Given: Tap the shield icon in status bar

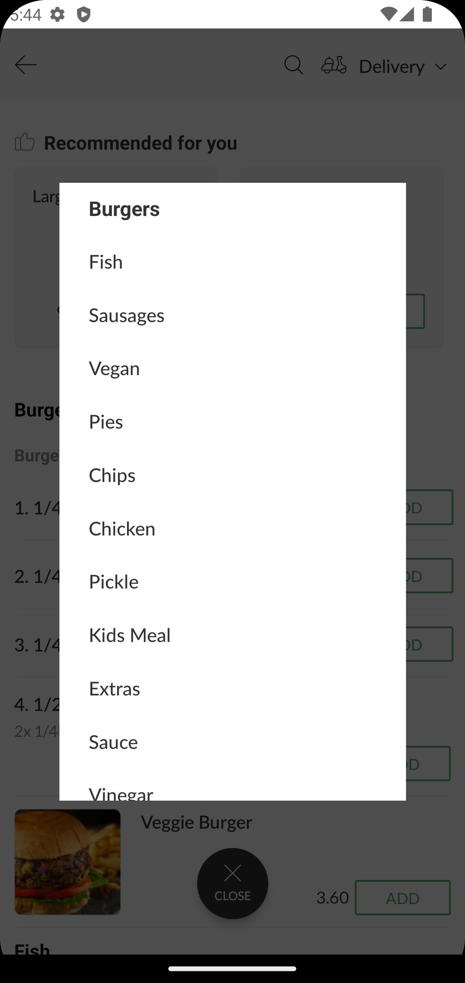Looking at the screenshot, I should [84, 15].
